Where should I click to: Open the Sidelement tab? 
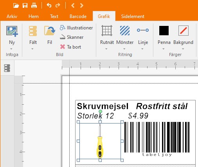pyautogui.click(x=133, y=16)
